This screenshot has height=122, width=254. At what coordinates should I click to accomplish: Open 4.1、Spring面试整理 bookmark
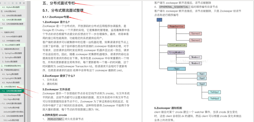click(x=10, y=74)
